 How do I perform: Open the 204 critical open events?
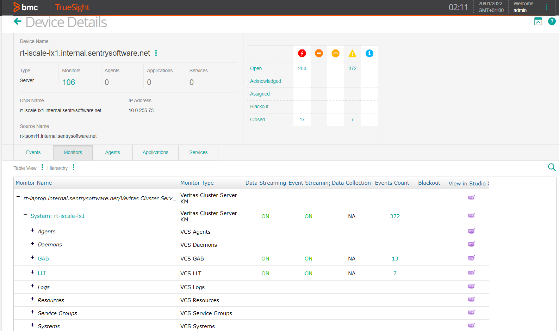coord(302,68)
